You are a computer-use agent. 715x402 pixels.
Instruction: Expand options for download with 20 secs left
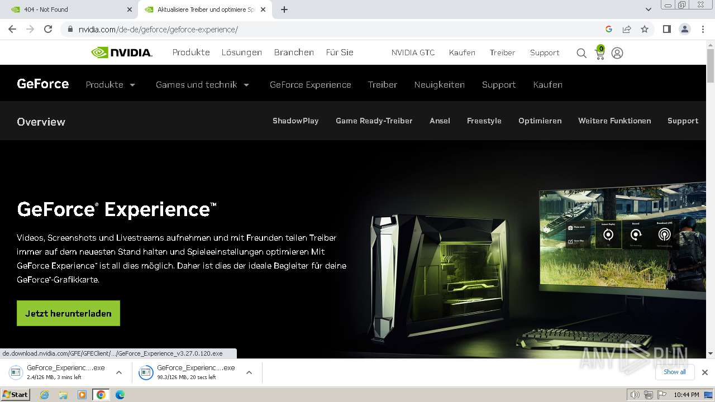pyautogui.click(x=249, y=372)
